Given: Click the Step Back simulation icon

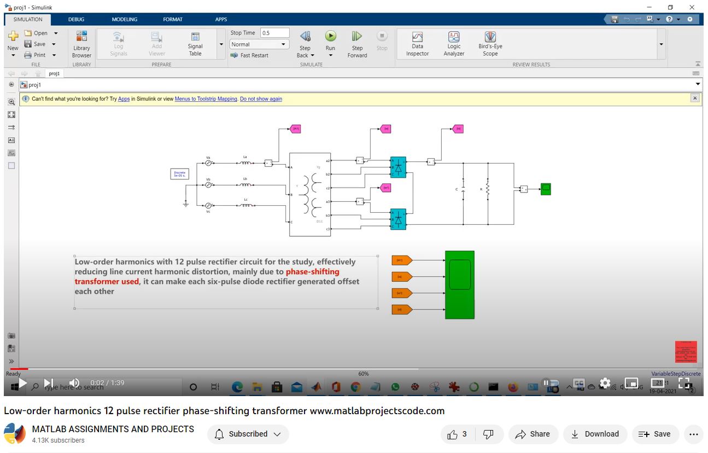Looking at the screenshot, I should click(x=305, y=37).
